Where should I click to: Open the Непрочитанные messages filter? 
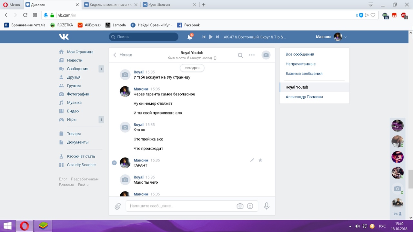[x=300, y=64]
